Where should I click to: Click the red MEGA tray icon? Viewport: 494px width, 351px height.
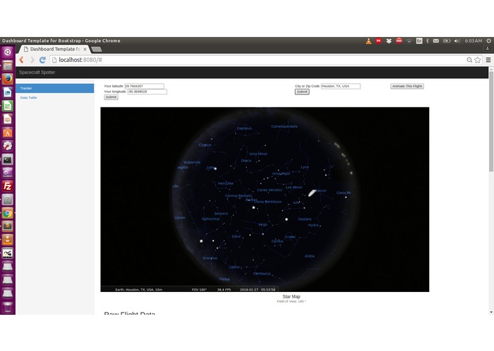pos(378,41)
